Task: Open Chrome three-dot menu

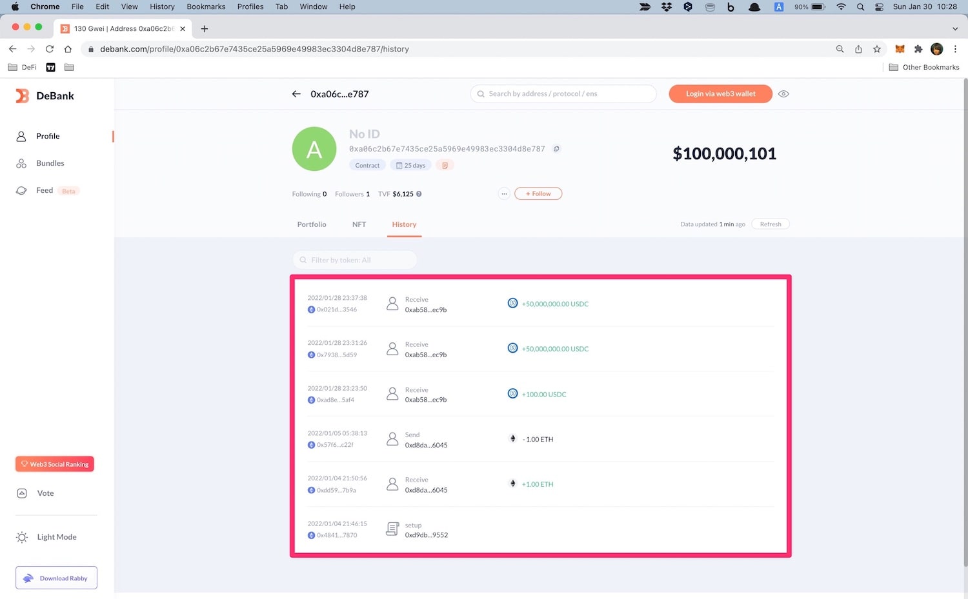Action: (956, 49)
